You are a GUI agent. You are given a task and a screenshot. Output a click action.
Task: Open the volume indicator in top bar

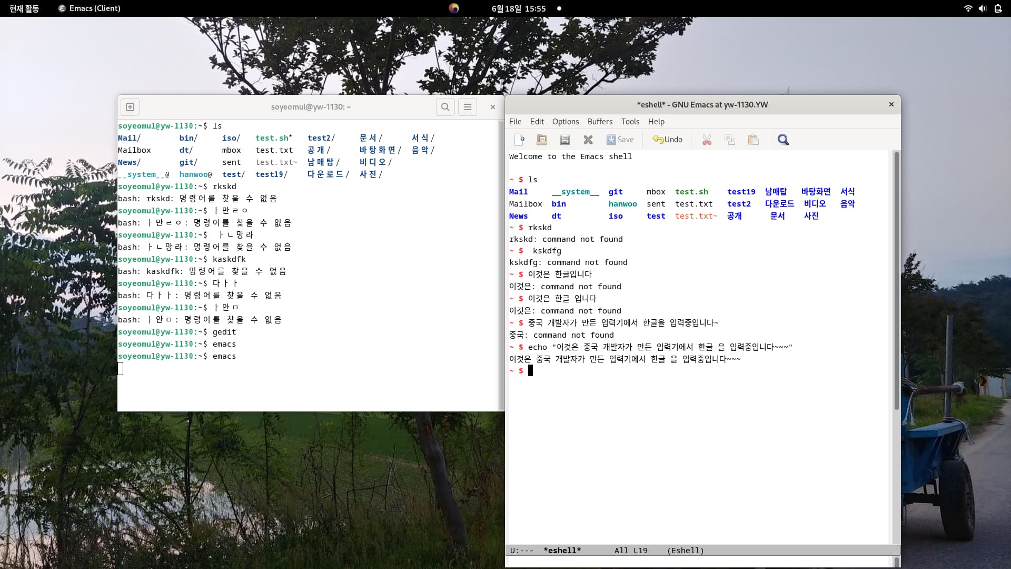983,8
